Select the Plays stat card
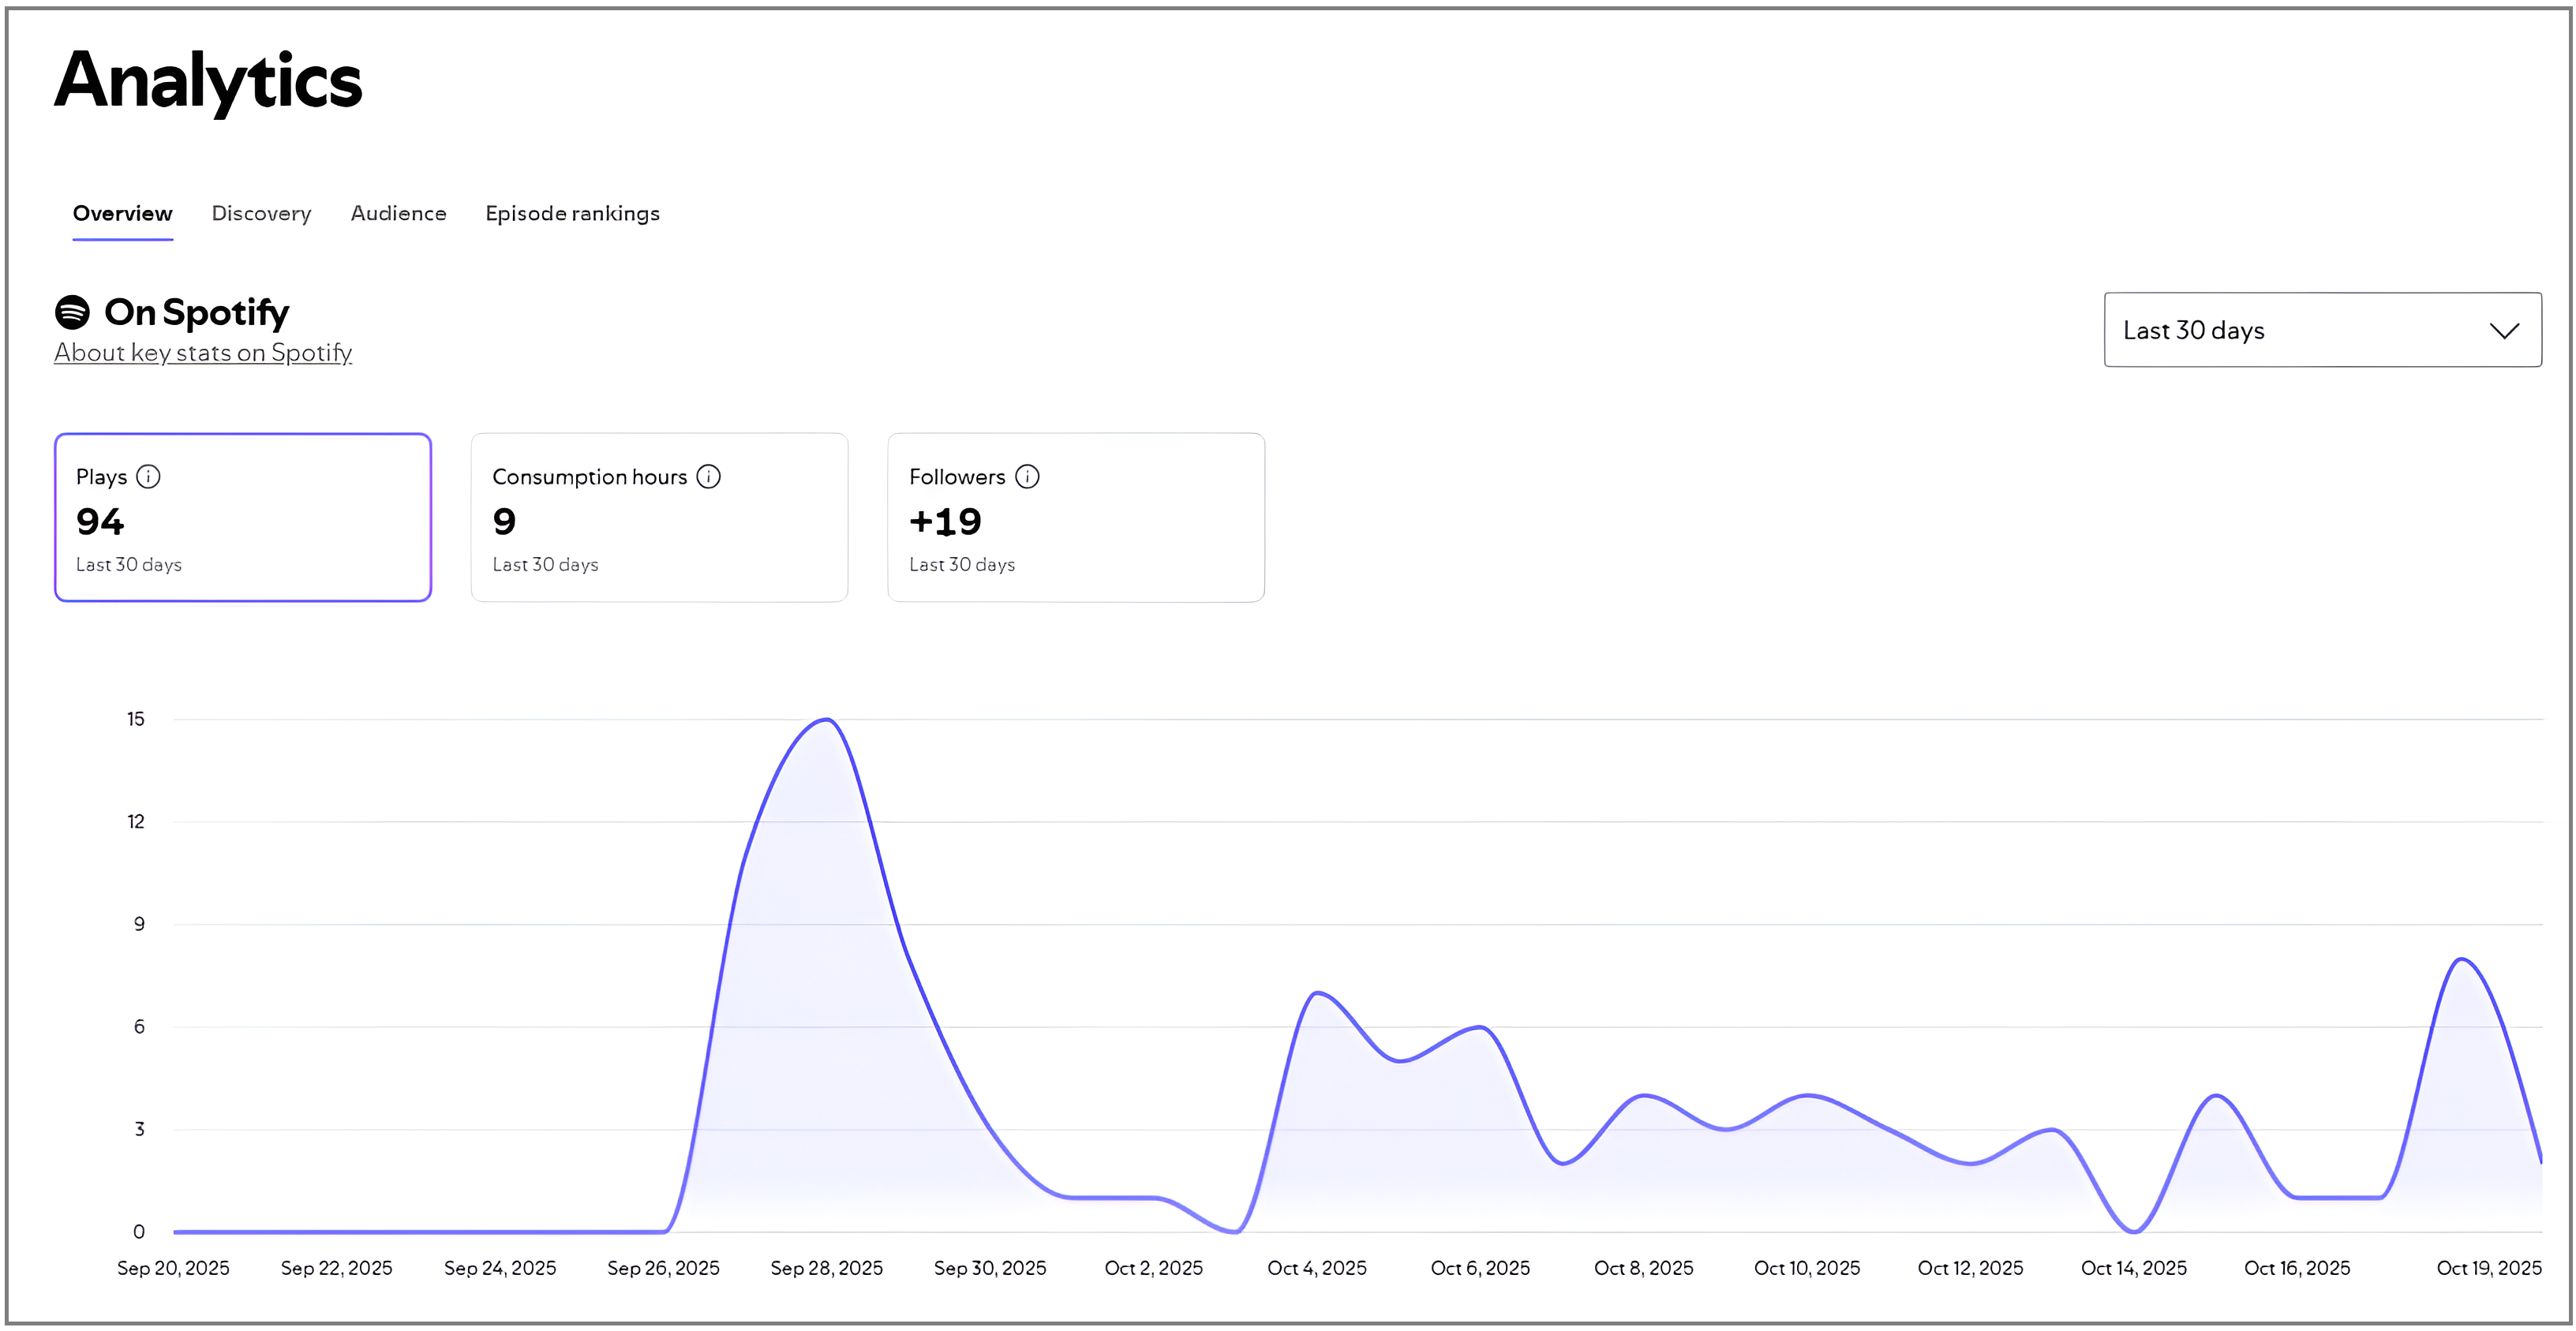The height and width of the screenshot is (1331, 2576). pos(243,517)
